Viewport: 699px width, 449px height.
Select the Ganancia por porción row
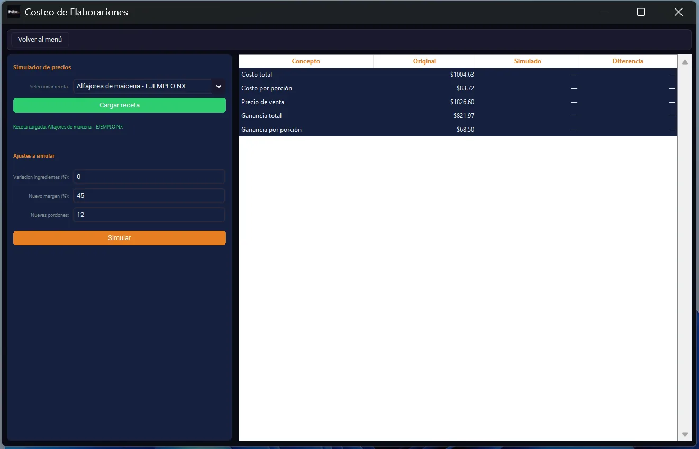click(458, 130)
